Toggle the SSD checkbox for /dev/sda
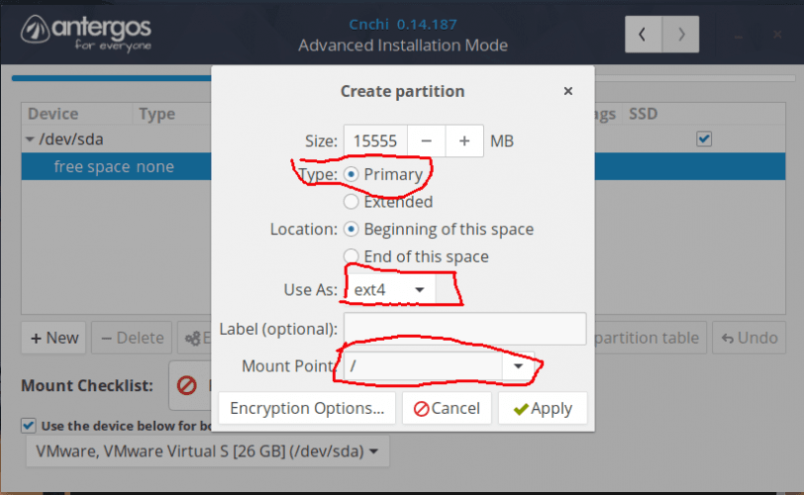The width and height of the screenshot is (804, 495). 704,139
